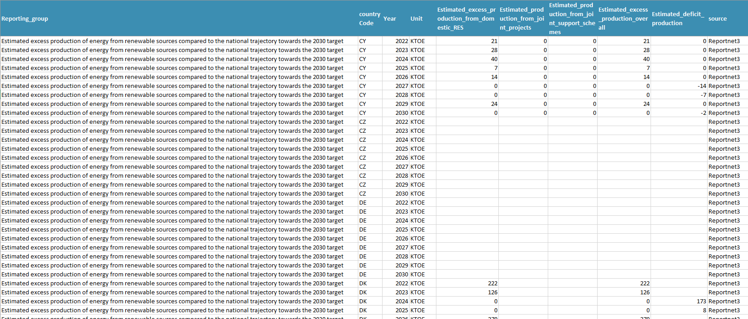Select domestic RES value 21 in CY 2022 row
This screenshot has height=319, width=748.
(x=494, y=41)
